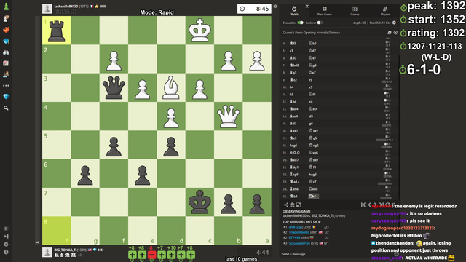Viewport: 466px width, 262px height.
Task: Switch to the New Game tab
Action: click(x=324, y=11)
